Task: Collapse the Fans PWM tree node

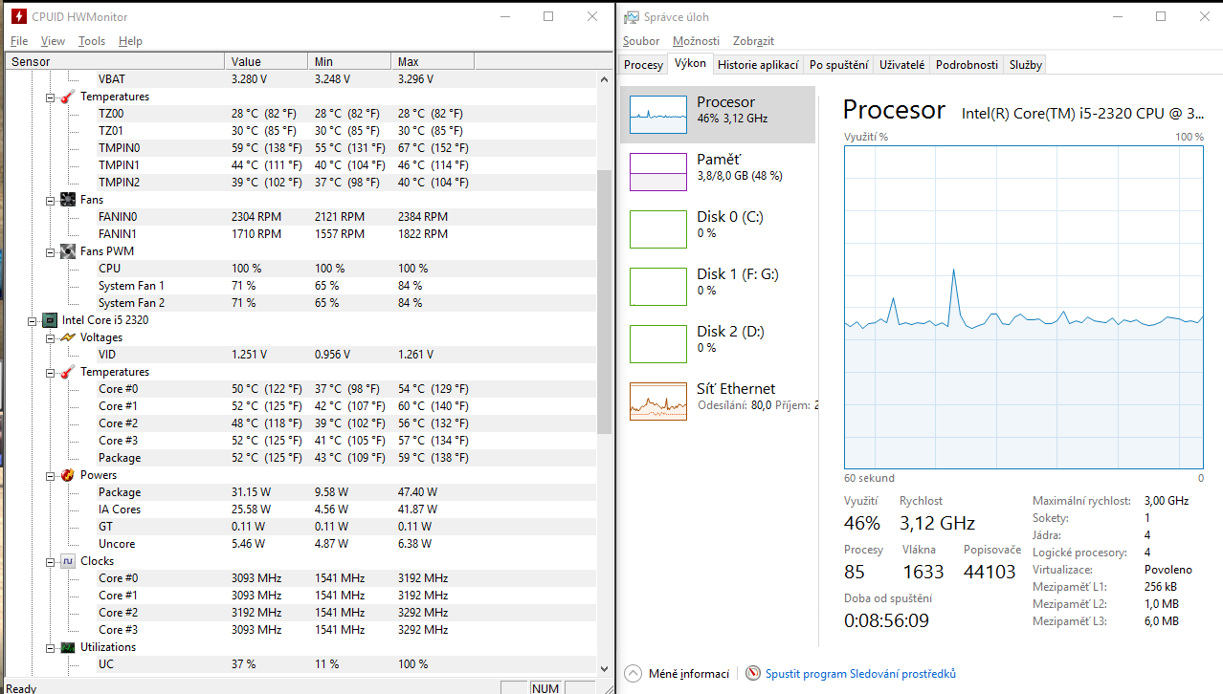Action: pos(51,251)
